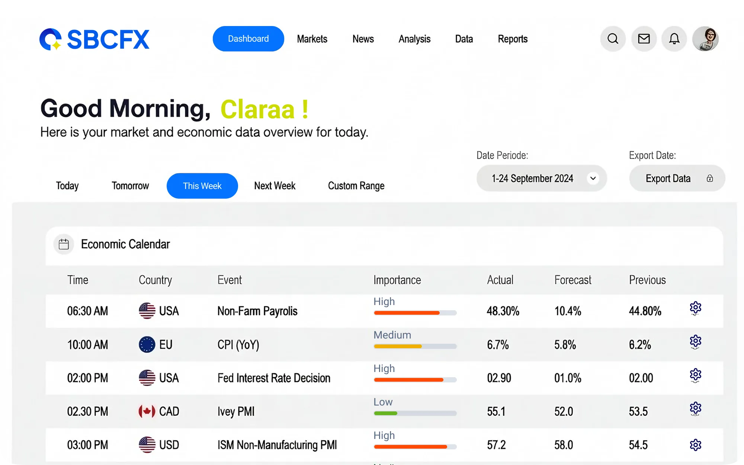Switch to the Today filter
744x465 pixels.
pos(67,186)
